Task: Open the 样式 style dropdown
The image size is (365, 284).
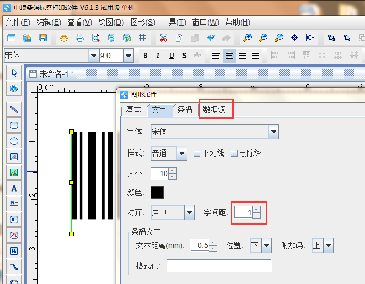Action: [x=182, y=154]
